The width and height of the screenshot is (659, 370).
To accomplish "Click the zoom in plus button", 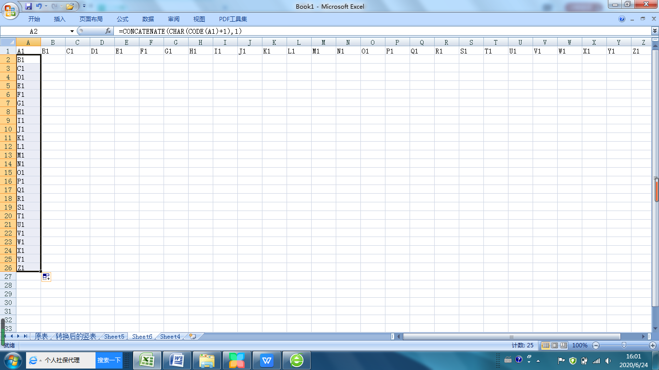I will (653, 345).
